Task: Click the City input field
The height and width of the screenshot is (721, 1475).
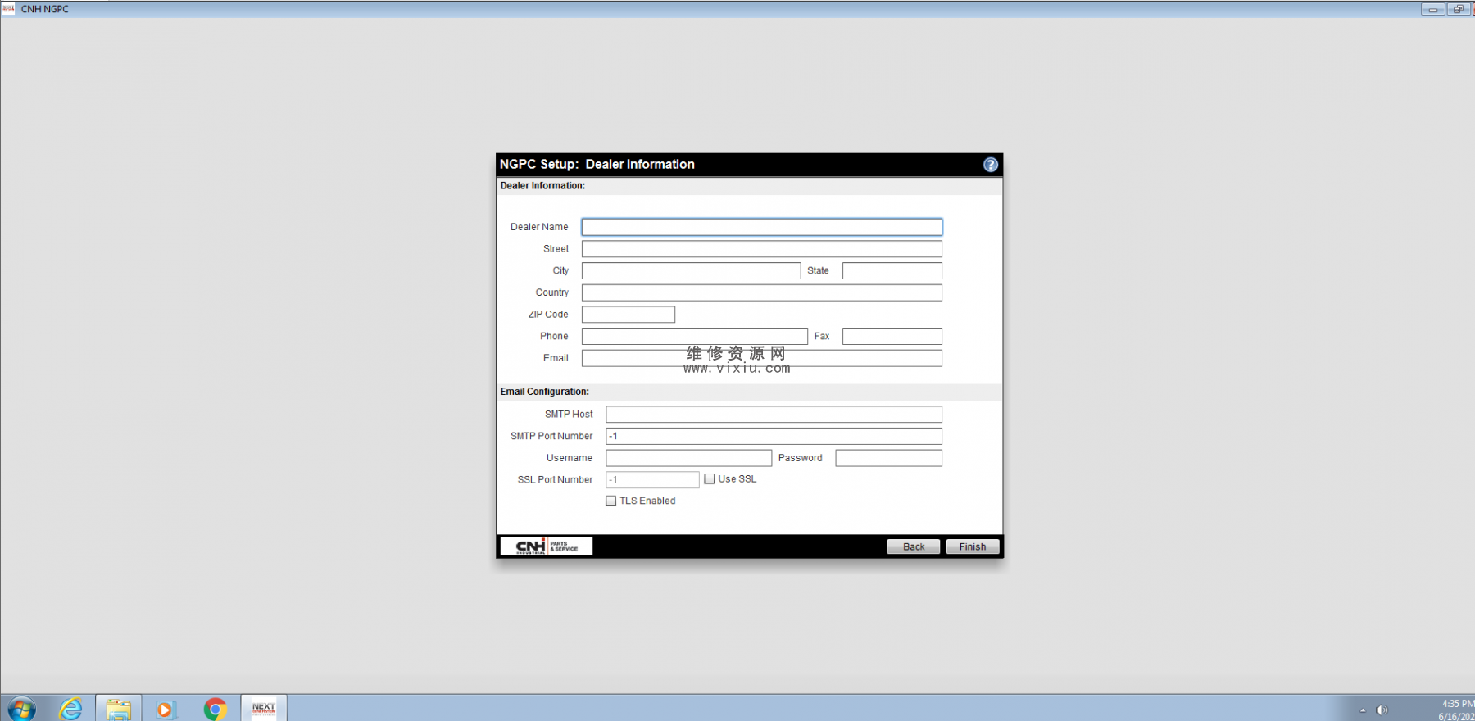Action: (692, 270)
